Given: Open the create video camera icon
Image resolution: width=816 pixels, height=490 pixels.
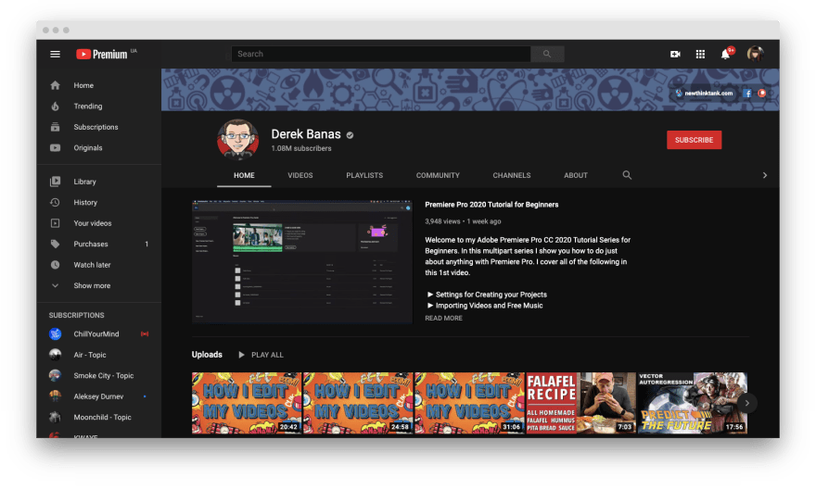Looking at the screenshot, I should click(x=675, y=54).
